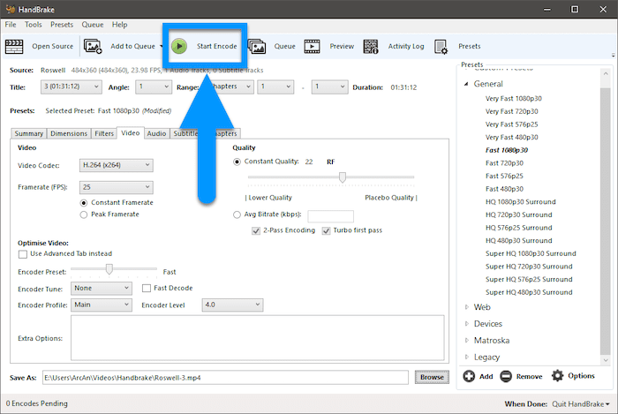Toggle Turbo first pass checkbox
The image size is (618, 414).
coord(326,230)
